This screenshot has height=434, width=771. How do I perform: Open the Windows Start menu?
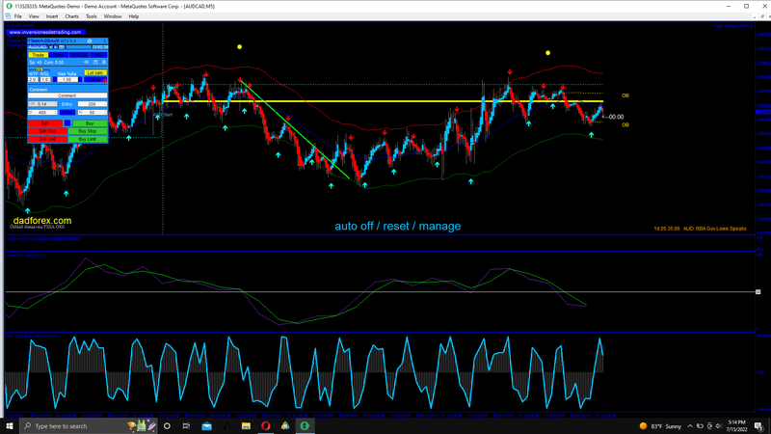[x=9, y=426]
